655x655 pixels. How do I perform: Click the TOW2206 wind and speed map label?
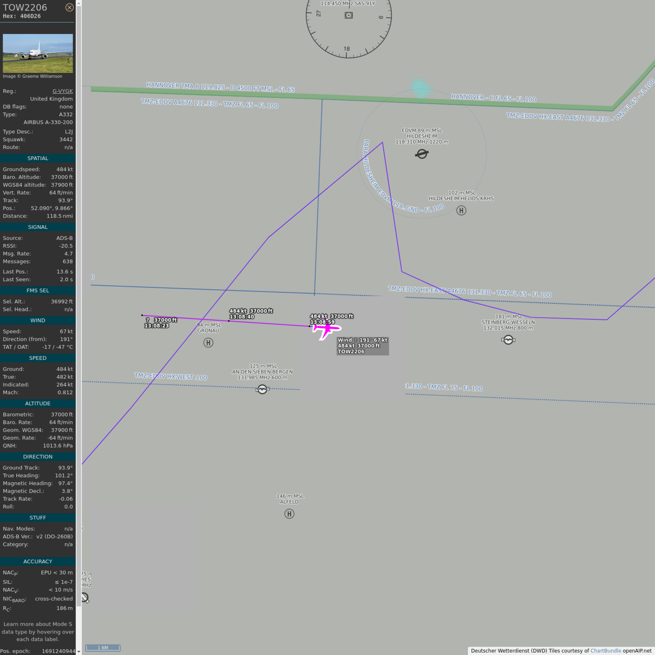(x=363, y=346)
